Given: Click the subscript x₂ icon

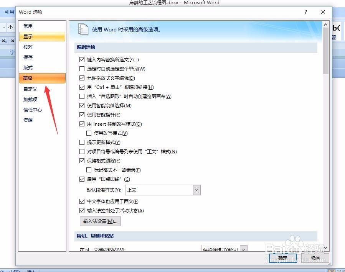Looking at the screenshot, I should (x=3, y=40).
